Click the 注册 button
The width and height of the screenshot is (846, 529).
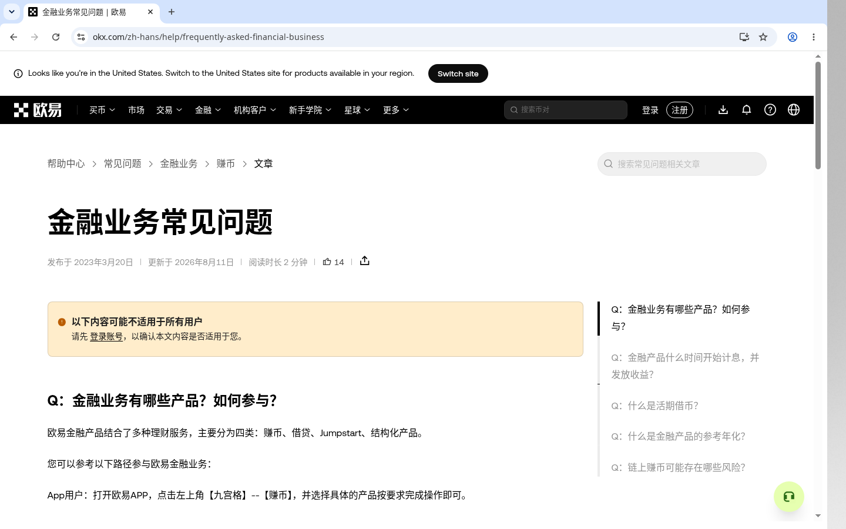click(x=680, y=110)
